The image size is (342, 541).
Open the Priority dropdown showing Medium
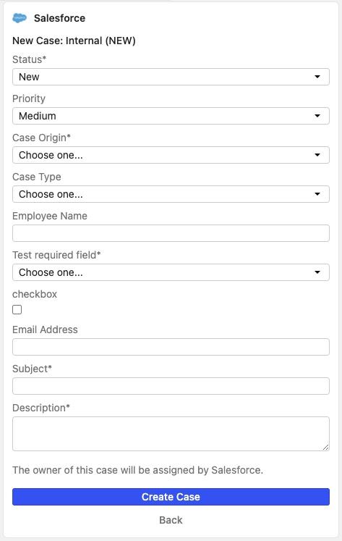click(x=171, y=116)
